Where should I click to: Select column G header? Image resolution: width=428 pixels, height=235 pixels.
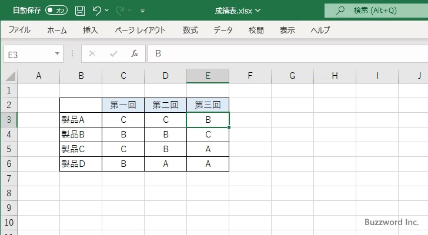[292, 76]
